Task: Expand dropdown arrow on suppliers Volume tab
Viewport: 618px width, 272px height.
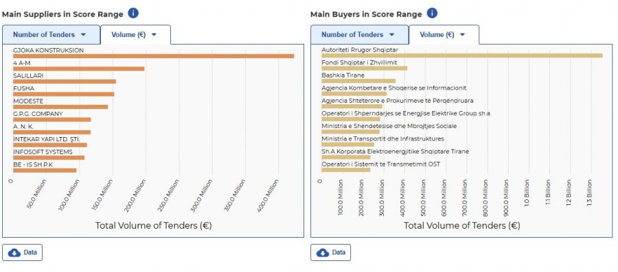Action: (154, 34)
